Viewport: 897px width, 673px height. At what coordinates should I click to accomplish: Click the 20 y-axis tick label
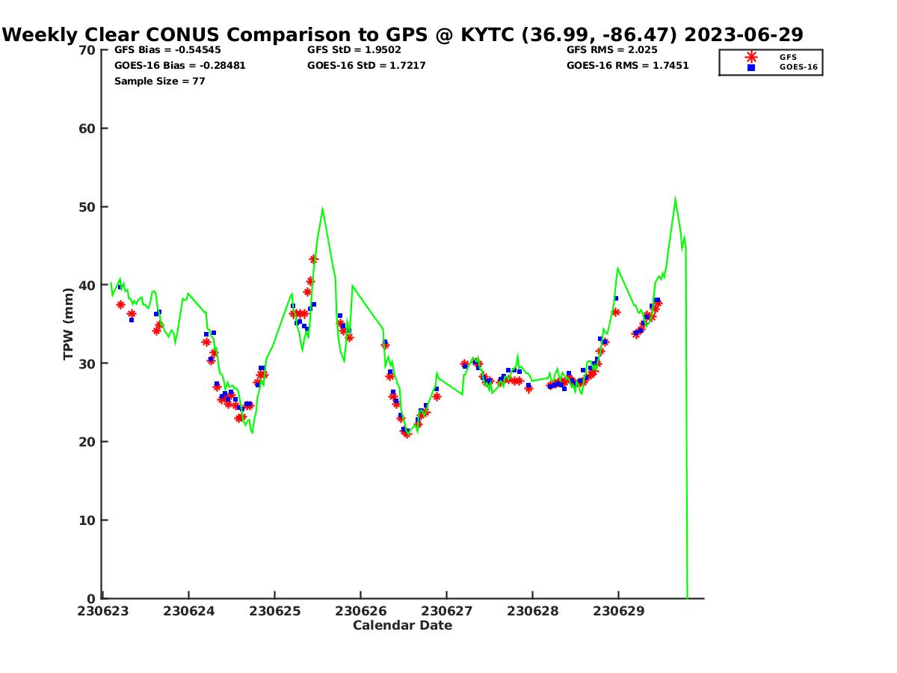click(87, 442)
